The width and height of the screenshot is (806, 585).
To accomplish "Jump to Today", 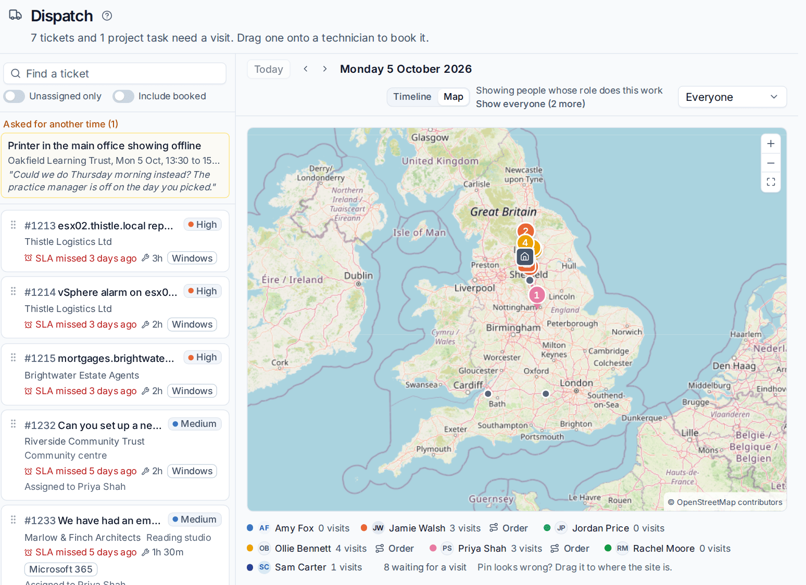I will tap(269, 69).
